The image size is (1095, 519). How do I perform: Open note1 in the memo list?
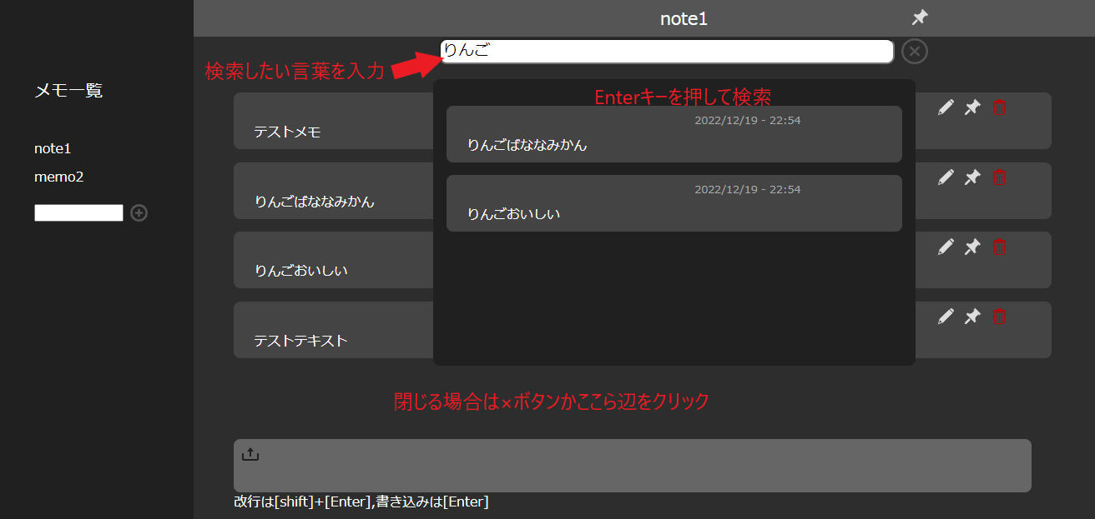53,148
